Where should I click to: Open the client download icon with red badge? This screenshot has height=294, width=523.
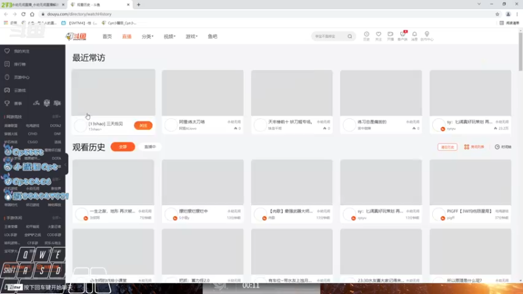tap(403, 36)
